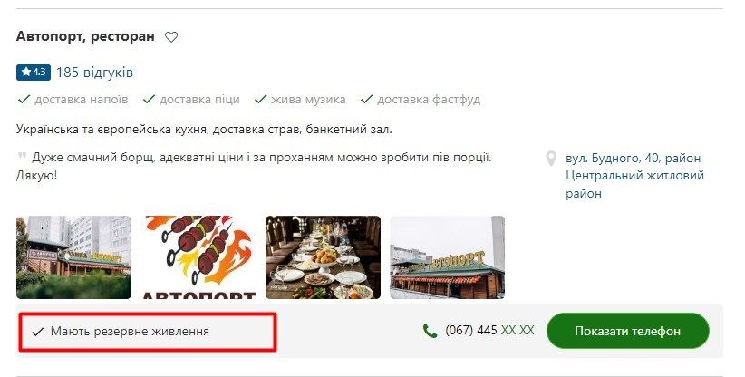This screenshot has height=377, width=745.
Task: Click the map pin location icon
Action: tap(551, 158)
